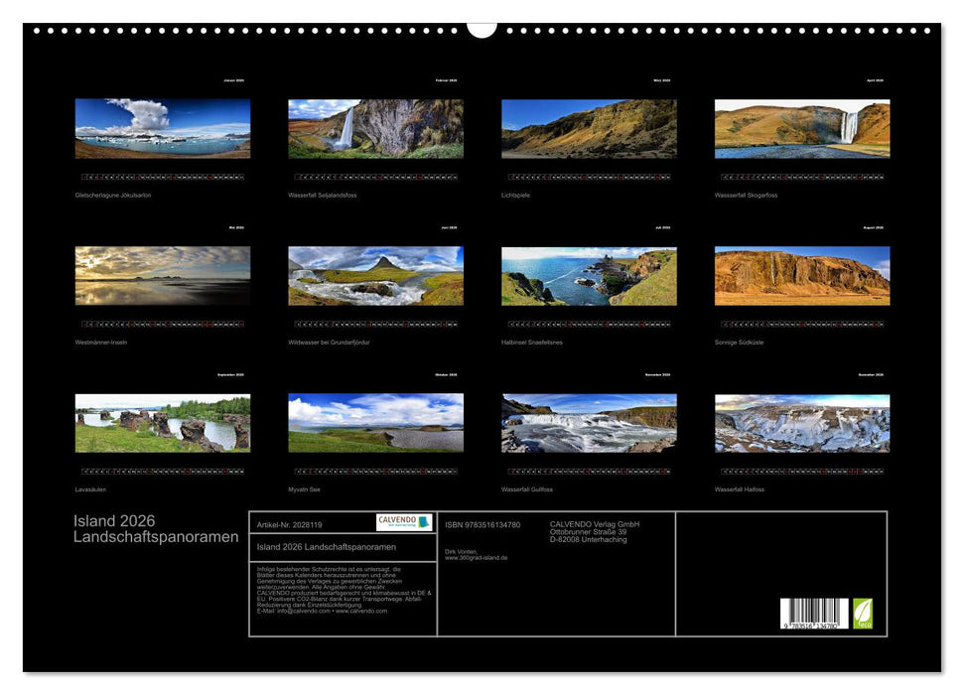Expand the Oktober 2026 month section

(x=447, y=376)
